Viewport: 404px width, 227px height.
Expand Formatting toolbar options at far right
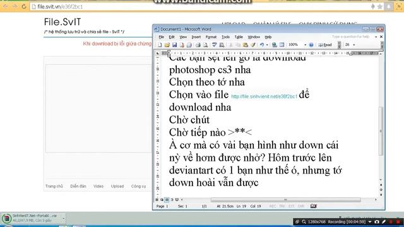click(x=382, y=45)
